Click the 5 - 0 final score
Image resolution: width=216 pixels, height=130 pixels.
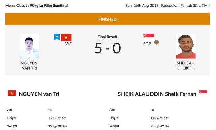click(x=108, y=48)
